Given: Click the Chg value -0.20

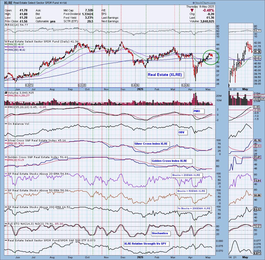Looking at the screenshot, I should tap(211, 14).
